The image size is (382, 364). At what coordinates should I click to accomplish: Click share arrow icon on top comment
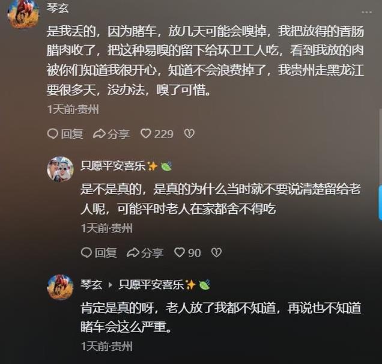99,134
